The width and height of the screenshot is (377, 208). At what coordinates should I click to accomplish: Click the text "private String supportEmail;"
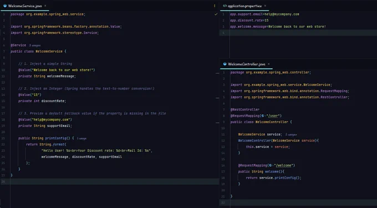[x=45, y=126]
